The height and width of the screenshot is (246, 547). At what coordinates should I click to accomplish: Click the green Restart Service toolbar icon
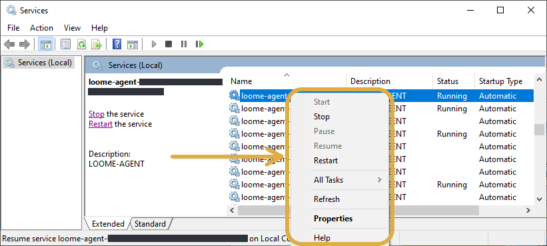pyautogui.click(x=199, y=44)
